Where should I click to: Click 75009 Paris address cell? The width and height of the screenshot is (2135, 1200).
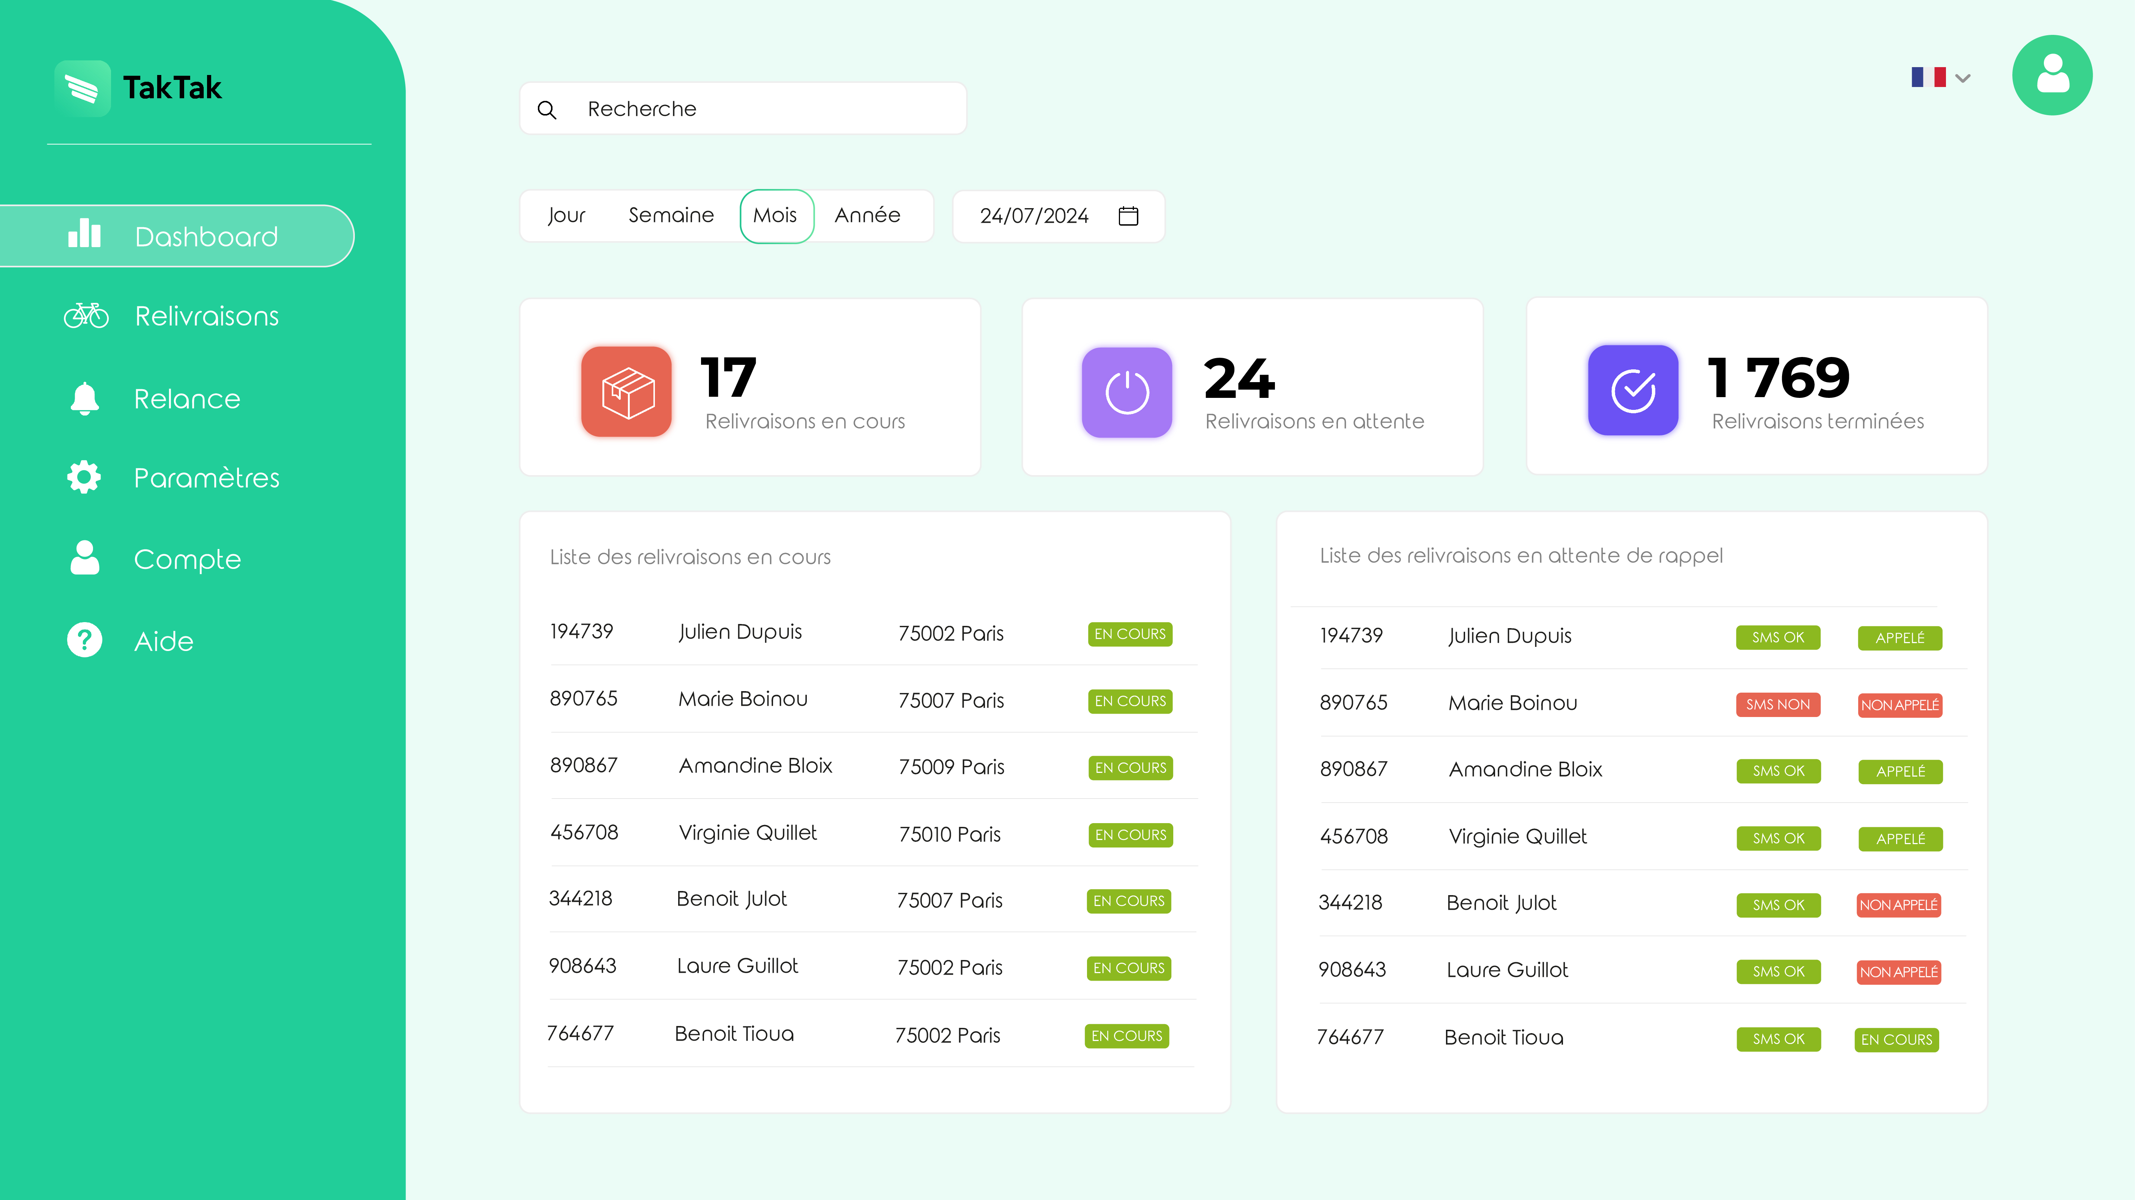pos(952,766)
